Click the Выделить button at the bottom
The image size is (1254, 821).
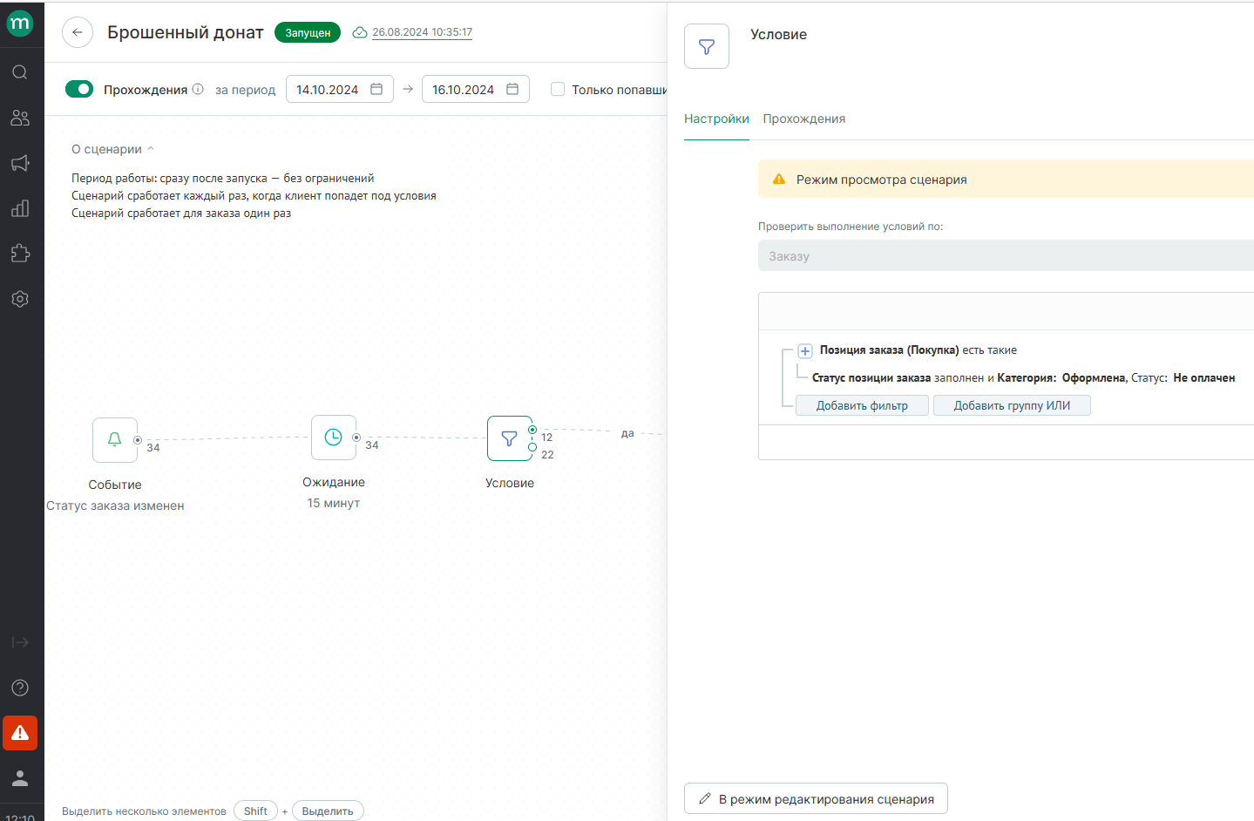coord(328,811)
